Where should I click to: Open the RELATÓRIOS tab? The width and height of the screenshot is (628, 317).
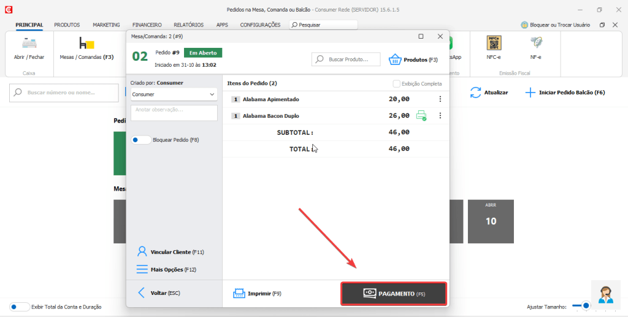(188, 25)
